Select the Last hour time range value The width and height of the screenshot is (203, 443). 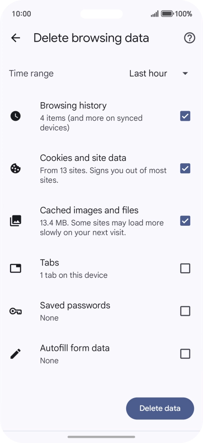[x=148, y=73]
